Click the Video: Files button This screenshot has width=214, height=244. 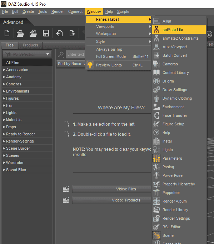click(x=111, y=189)
